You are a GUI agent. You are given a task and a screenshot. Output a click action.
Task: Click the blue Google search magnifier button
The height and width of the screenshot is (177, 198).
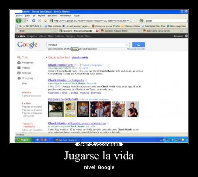coord(138,45)
